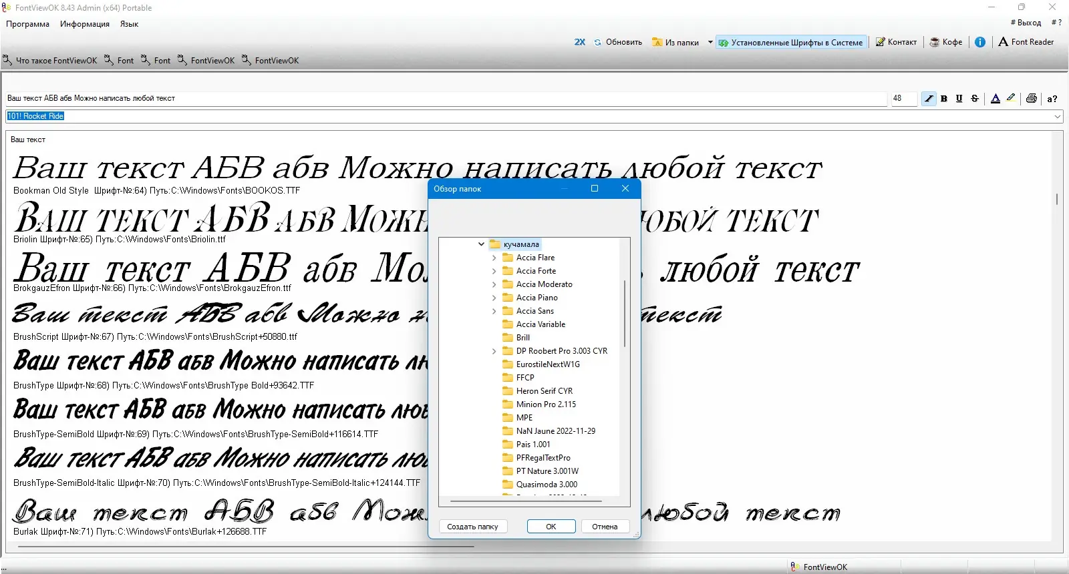Click the blue info icon
The image size is (1069, 574).
pyautogui.click(x=980, y=42)
